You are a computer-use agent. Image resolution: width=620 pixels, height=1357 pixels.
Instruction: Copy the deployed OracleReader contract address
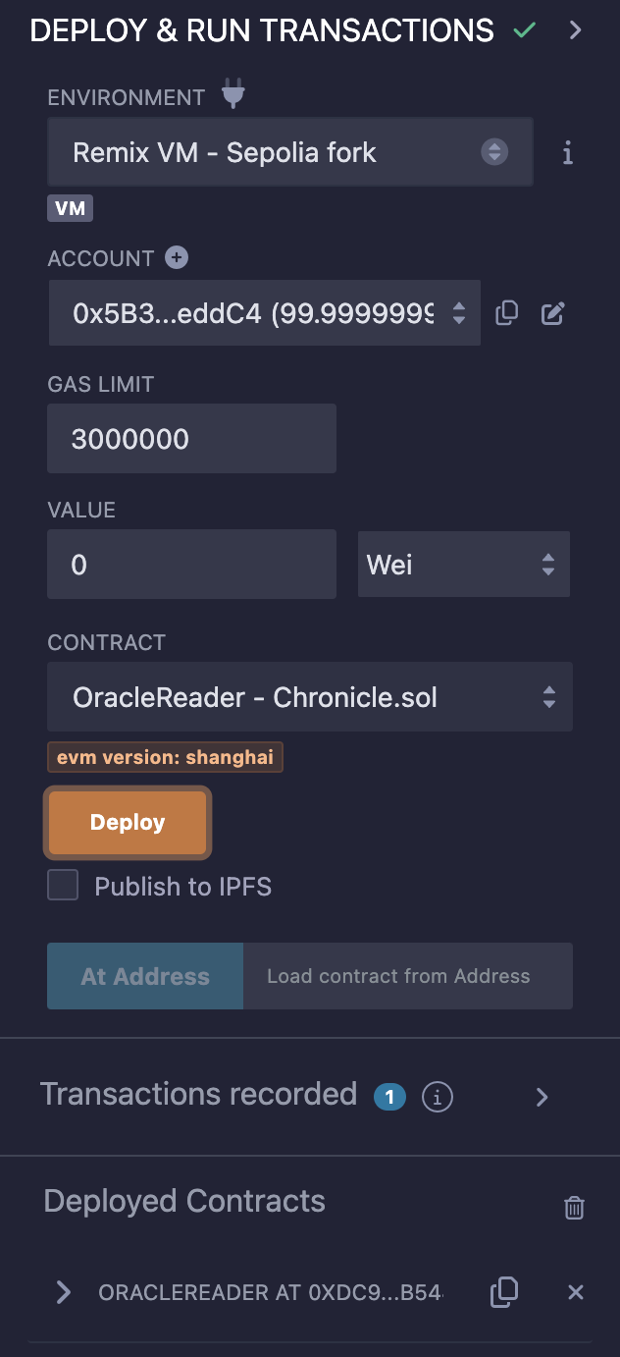click(x=503, y=1292)
